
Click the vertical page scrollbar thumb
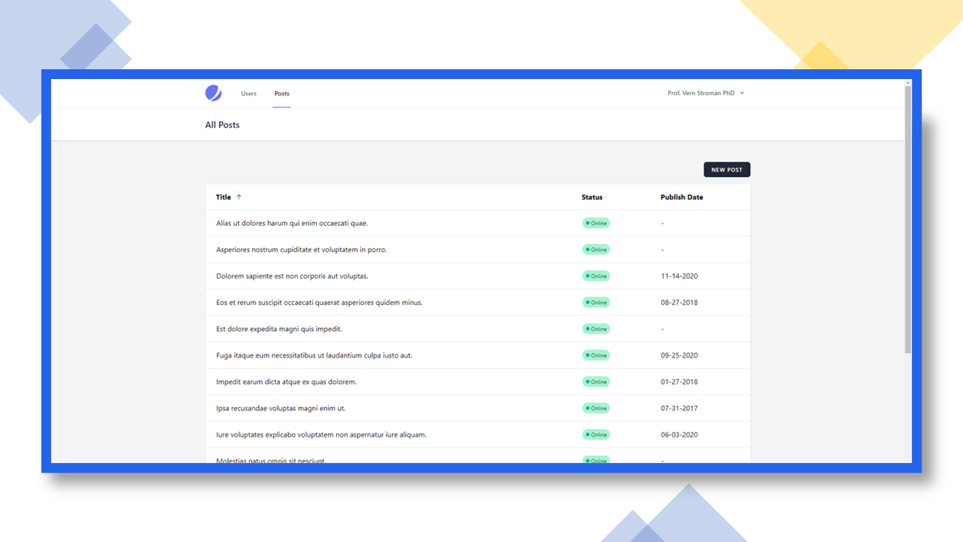coord(908,219)
